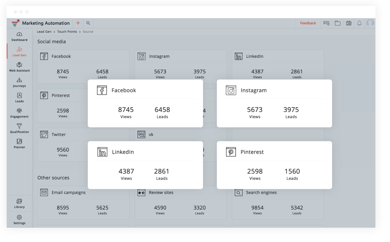Open the Library in the sidebar

[19, 203]
